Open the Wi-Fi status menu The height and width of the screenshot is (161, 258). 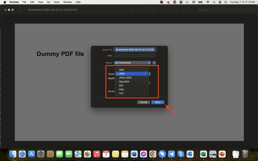click(x=208, y=2)
